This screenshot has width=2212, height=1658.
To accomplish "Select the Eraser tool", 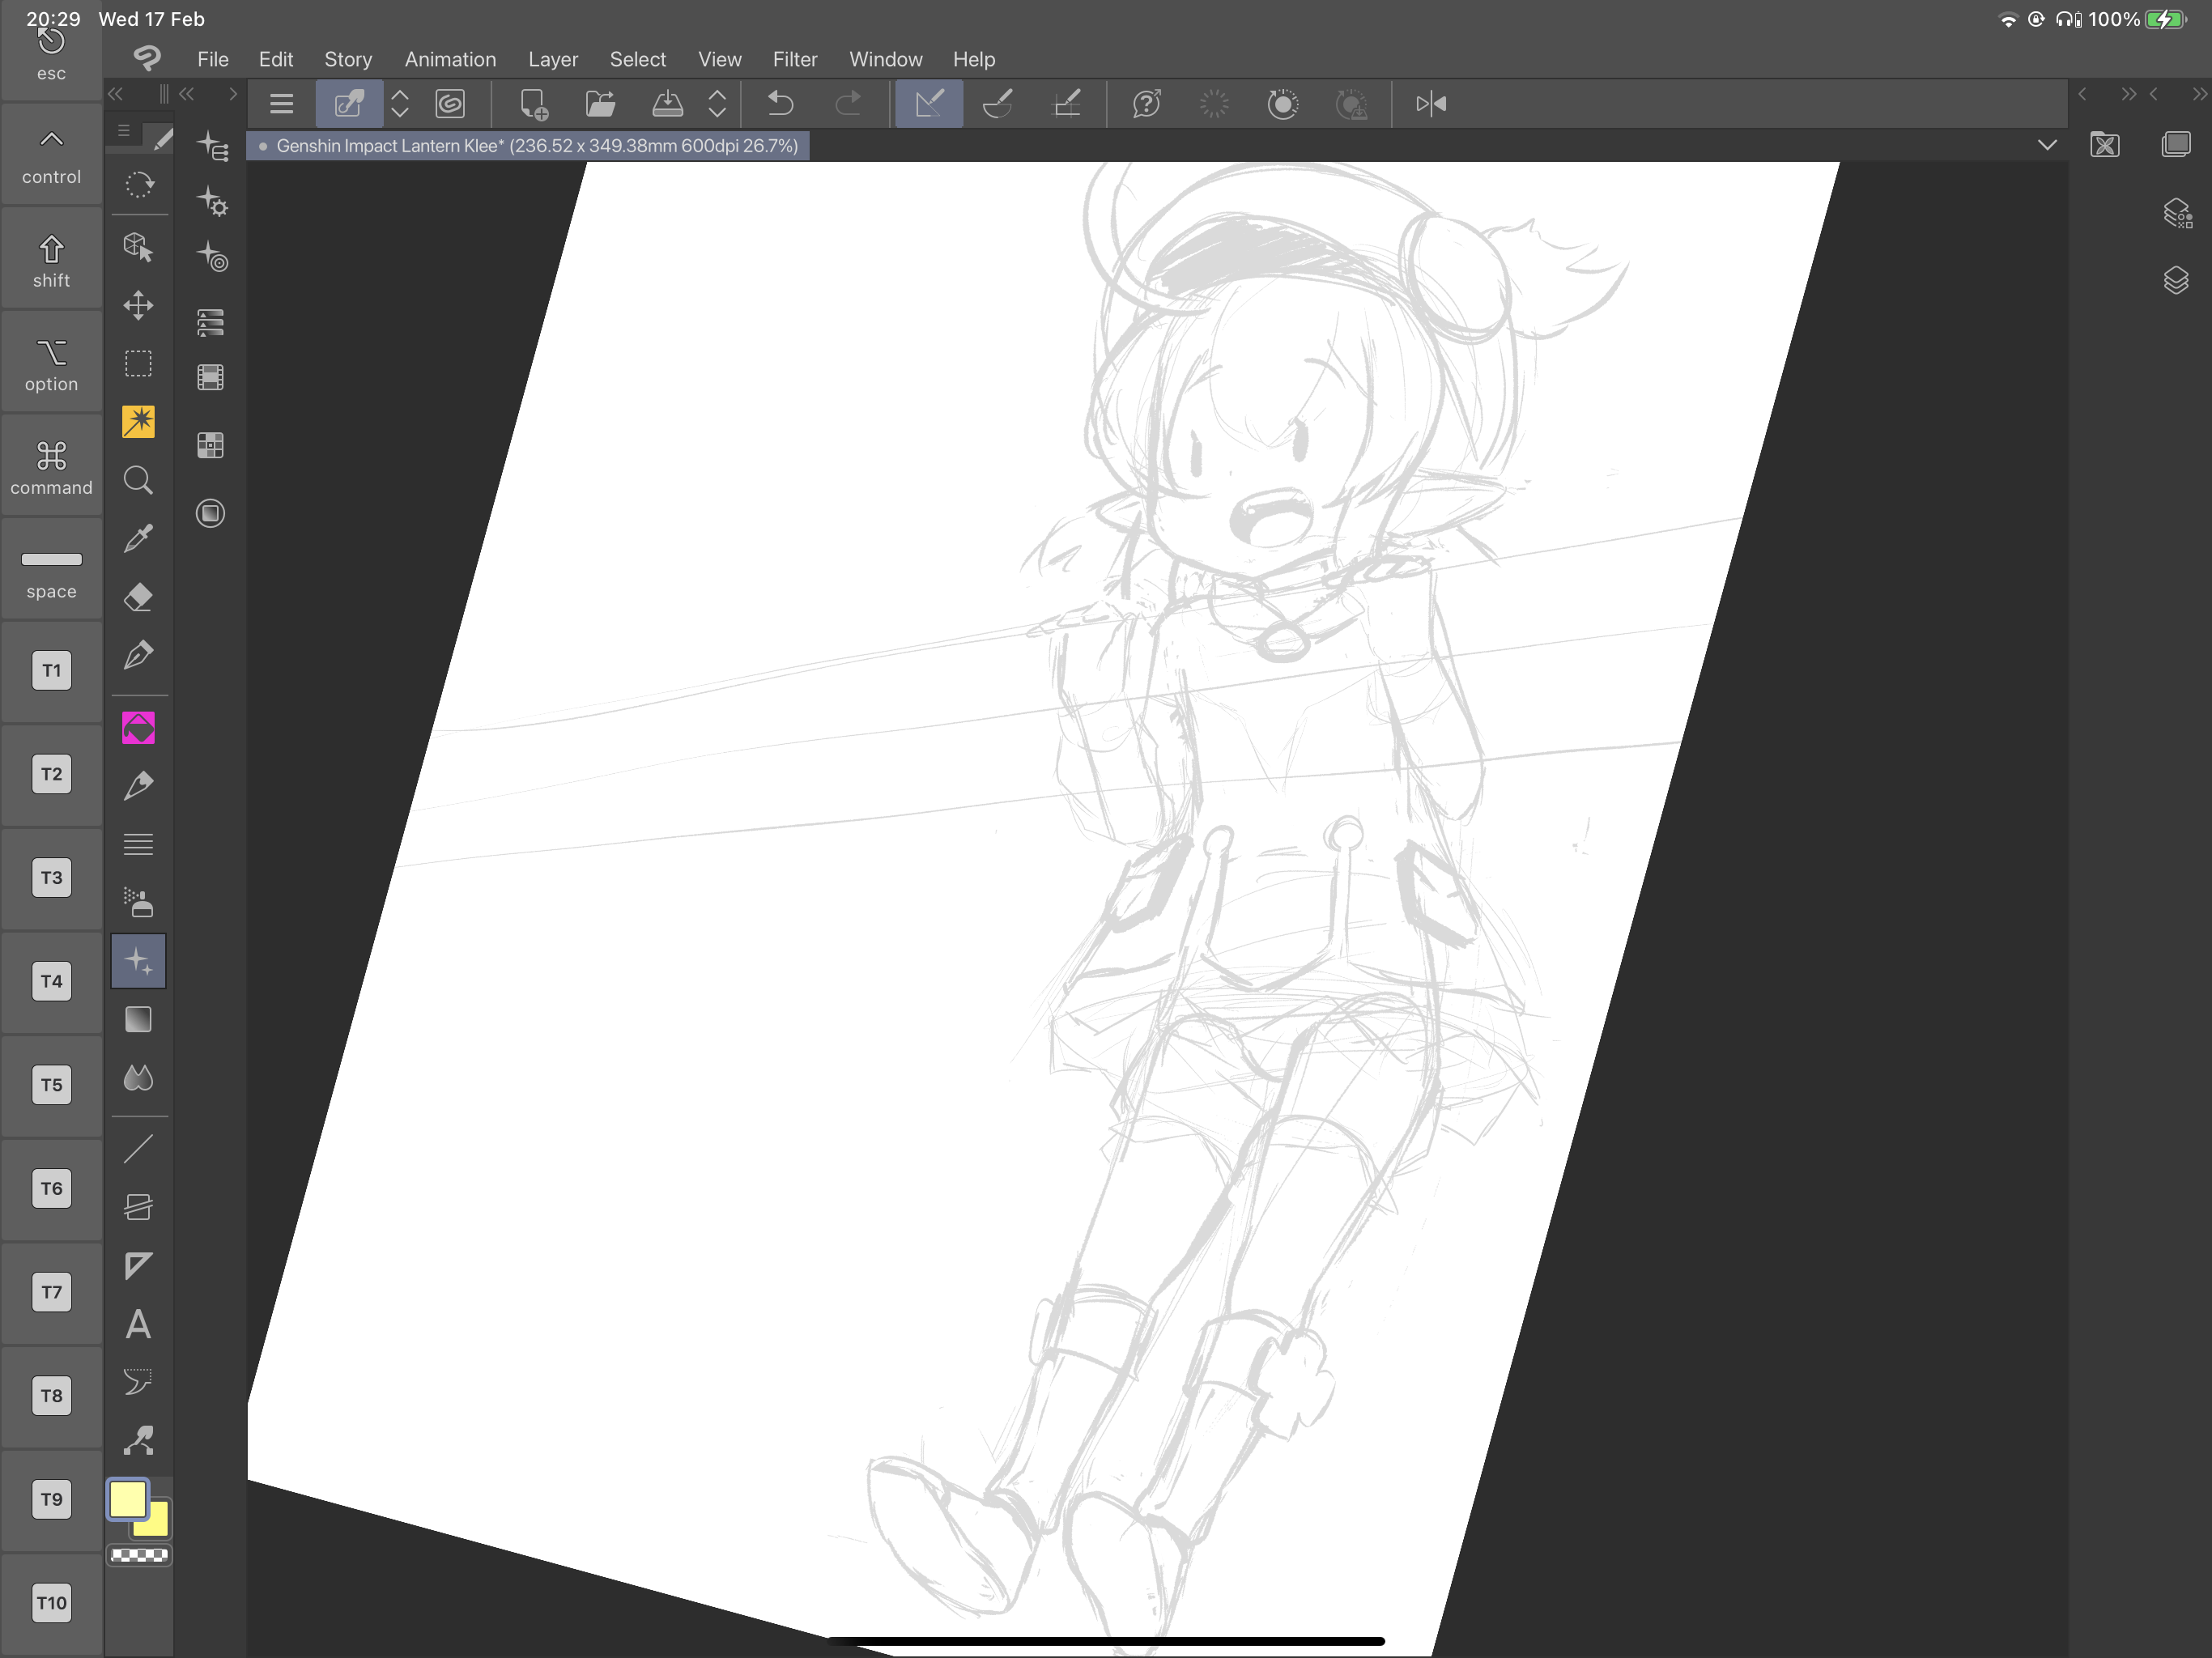I will click(x=138, y=597).
